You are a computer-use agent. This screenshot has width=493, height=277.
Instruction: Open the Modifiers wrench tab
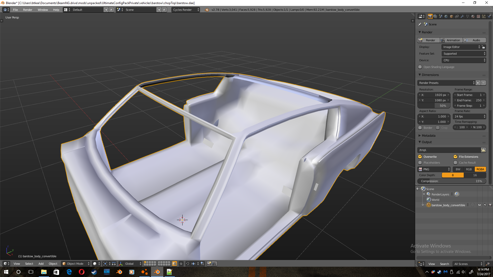coord(462,16)
